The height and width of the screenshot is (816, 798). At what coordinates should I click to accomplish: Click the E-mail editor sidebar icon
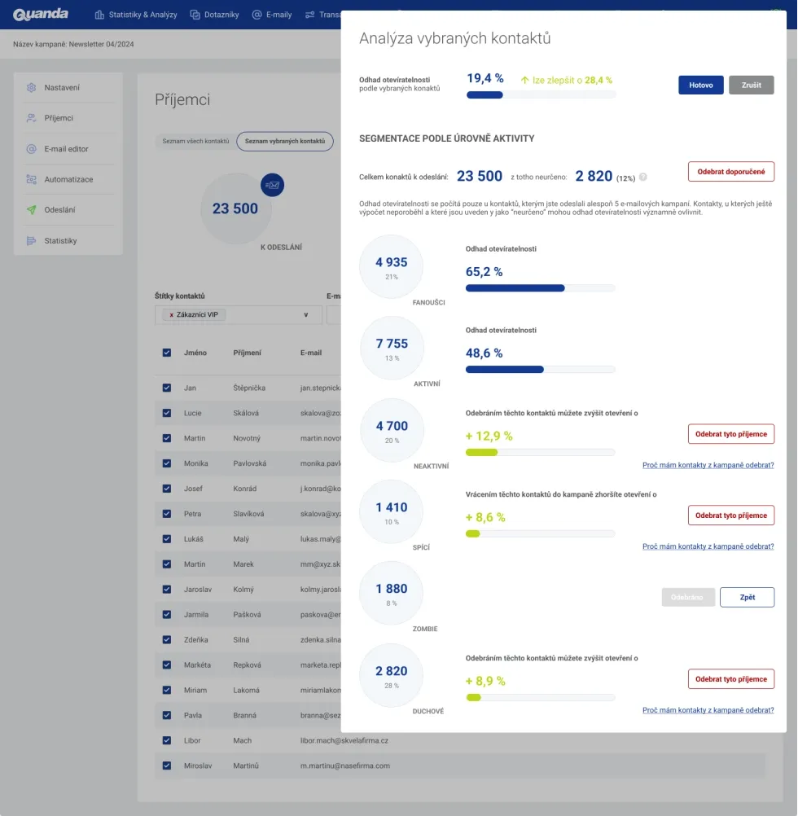32,149
